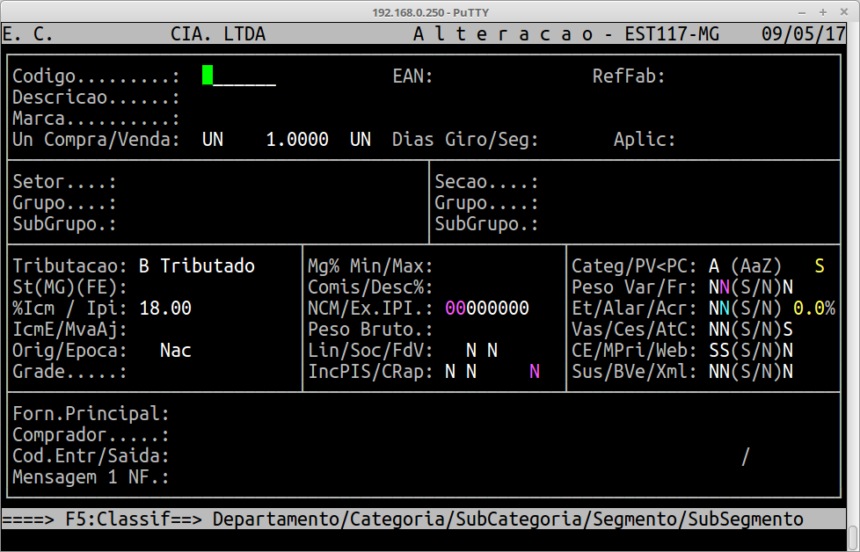This screenshot has width=860, height=552.
Task: Click the 1.0000 conversion factor in Un Compra/Venda
Action: (x=297, y=140)
